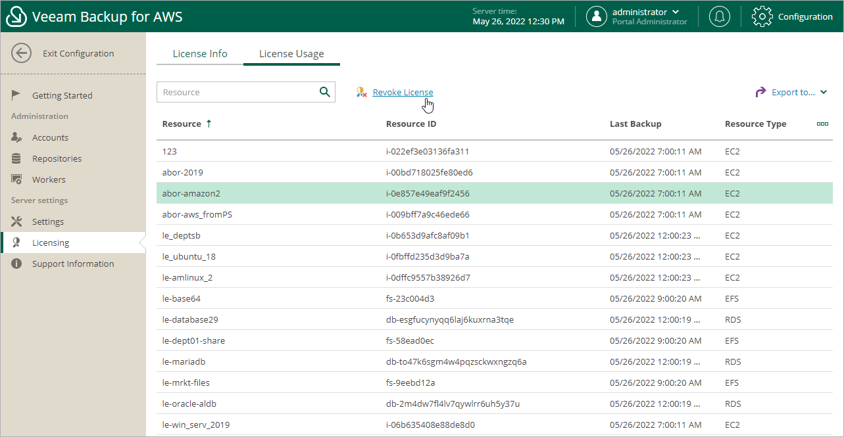Open column chooser three-dots icon
The width and height of the screenshot is (844, 437).
822,124
